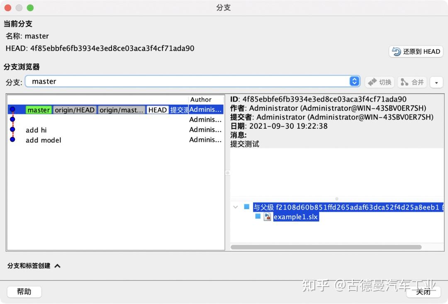Collapse the 与父级 diff tree entry

[236, 207]
